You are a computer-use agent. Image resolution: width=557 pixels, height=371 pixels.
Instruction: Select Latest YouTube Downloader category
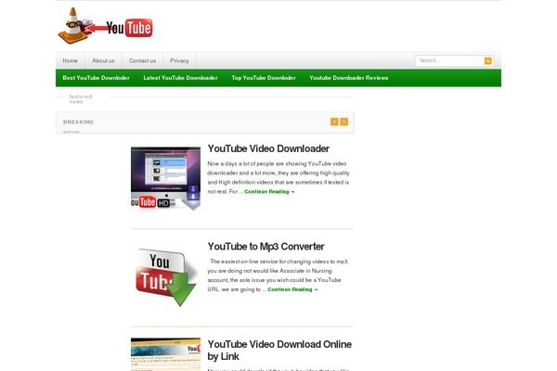[180, 78]
